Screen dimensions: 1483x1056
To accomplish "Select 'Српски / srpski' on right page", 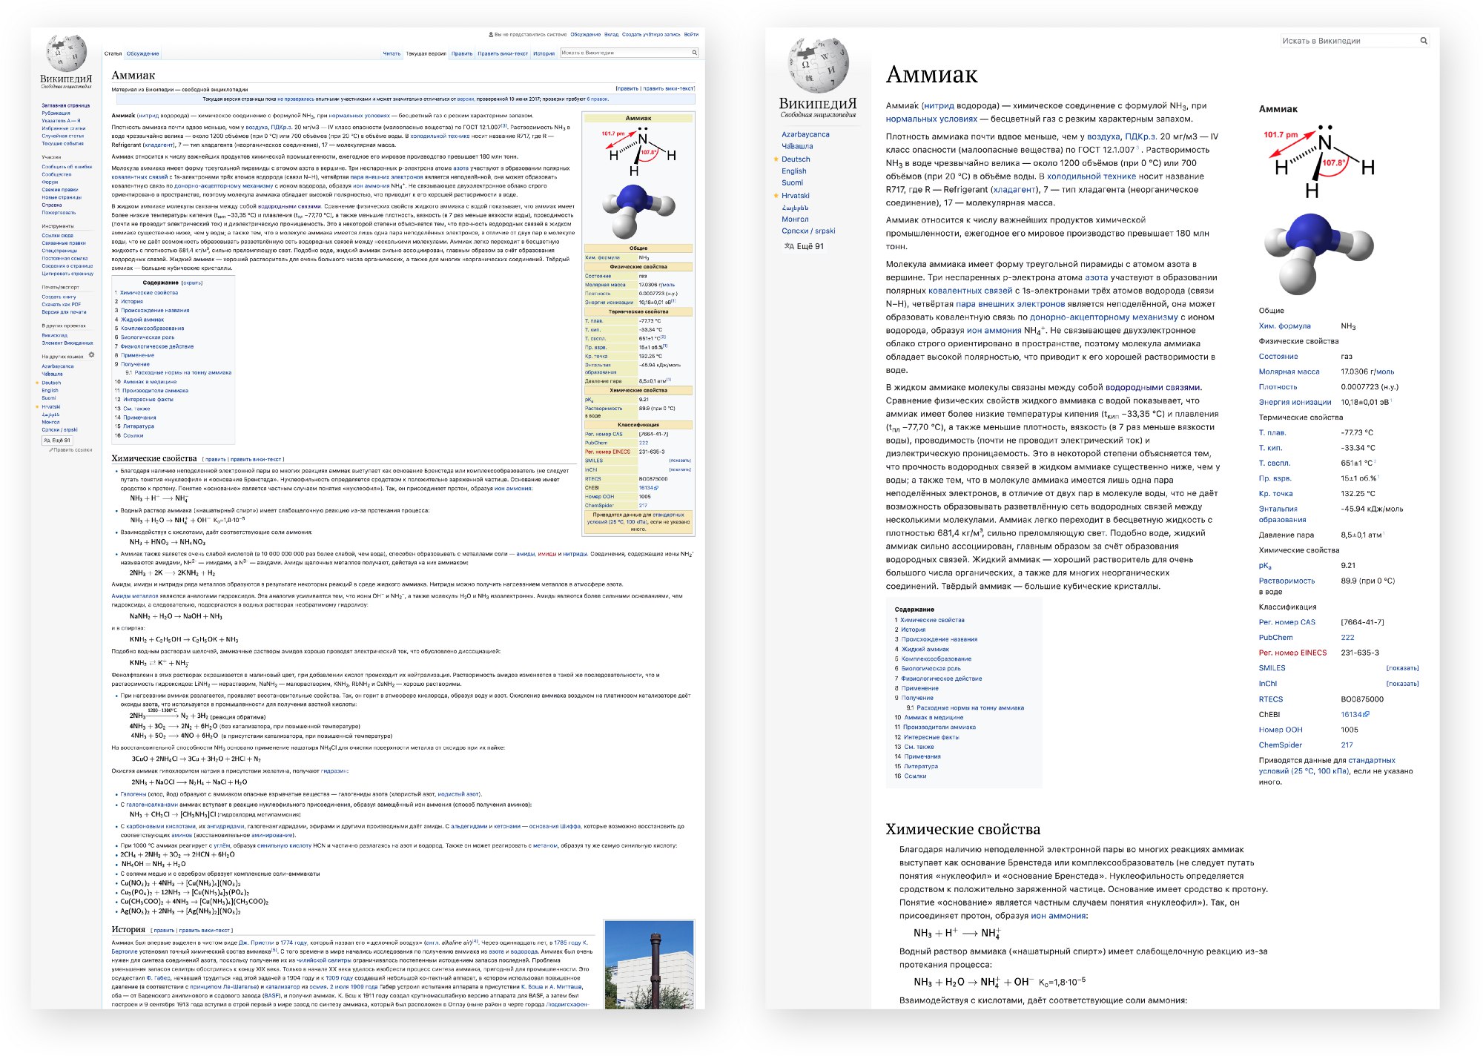I will pos(808,231).
